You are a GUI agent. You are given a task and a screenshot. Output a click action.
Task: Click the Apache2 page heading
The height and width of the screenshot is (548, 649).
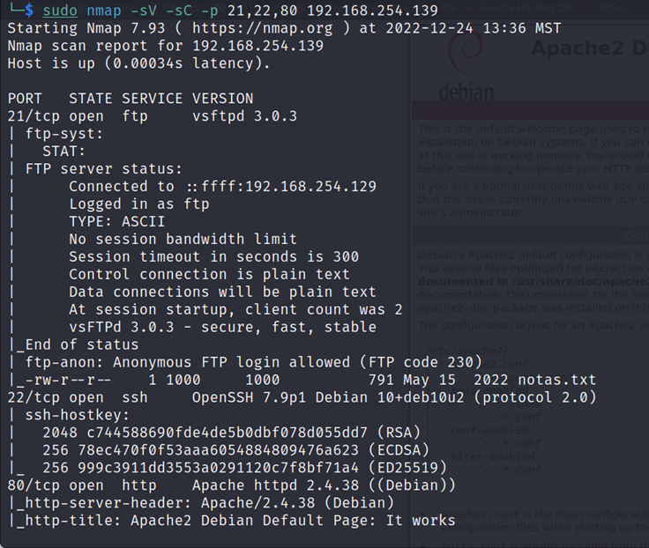click(x=589, y=48)
